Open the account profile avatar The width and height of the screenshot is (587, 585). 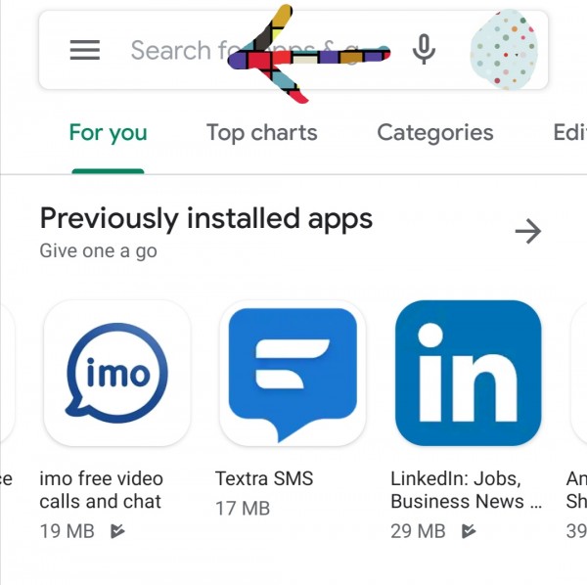(503, 49)
